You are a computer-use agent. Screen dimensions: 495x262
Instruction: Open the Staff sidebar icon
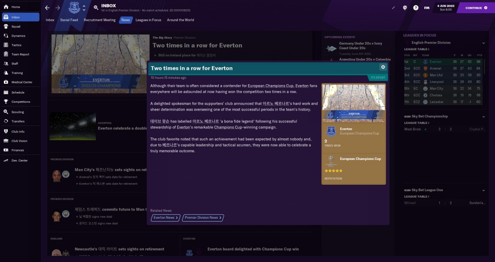point(6,64)
